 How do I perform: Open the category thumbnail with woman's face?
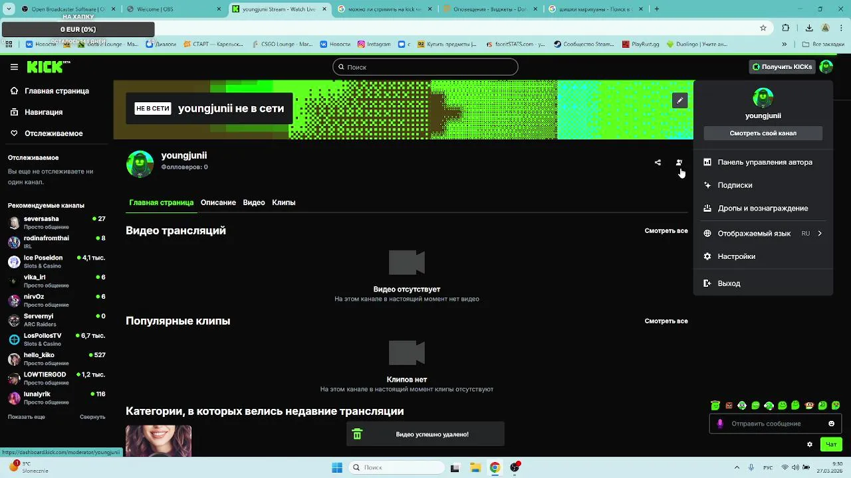click(158, 441)
